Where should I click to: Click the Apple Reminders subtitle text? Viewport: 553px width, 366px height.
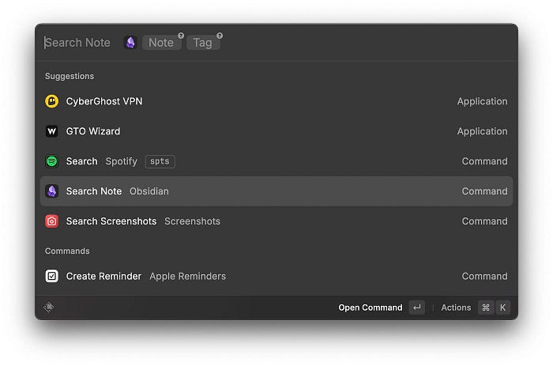point(188,276)
